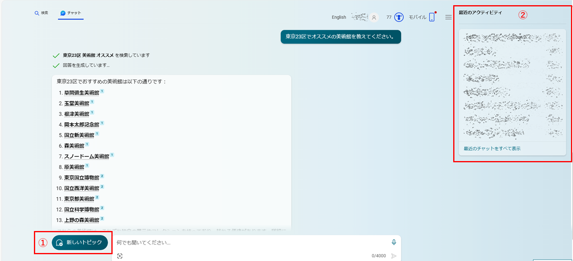This screenshot has width=573, height=261.
Task: Switch language to English
Action: tap(339, 17)
